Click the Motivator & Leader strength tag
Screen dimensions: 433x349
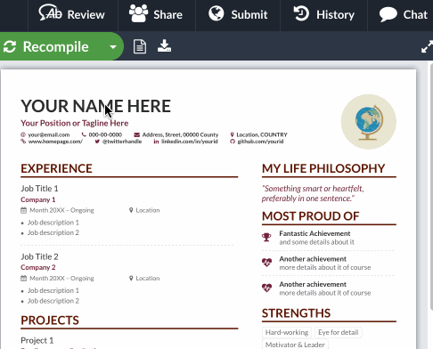295,345
